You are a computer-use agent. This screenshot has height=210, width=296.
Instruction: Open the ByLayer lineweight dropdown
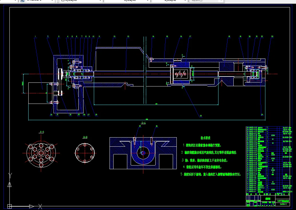[x=170, y=1]
